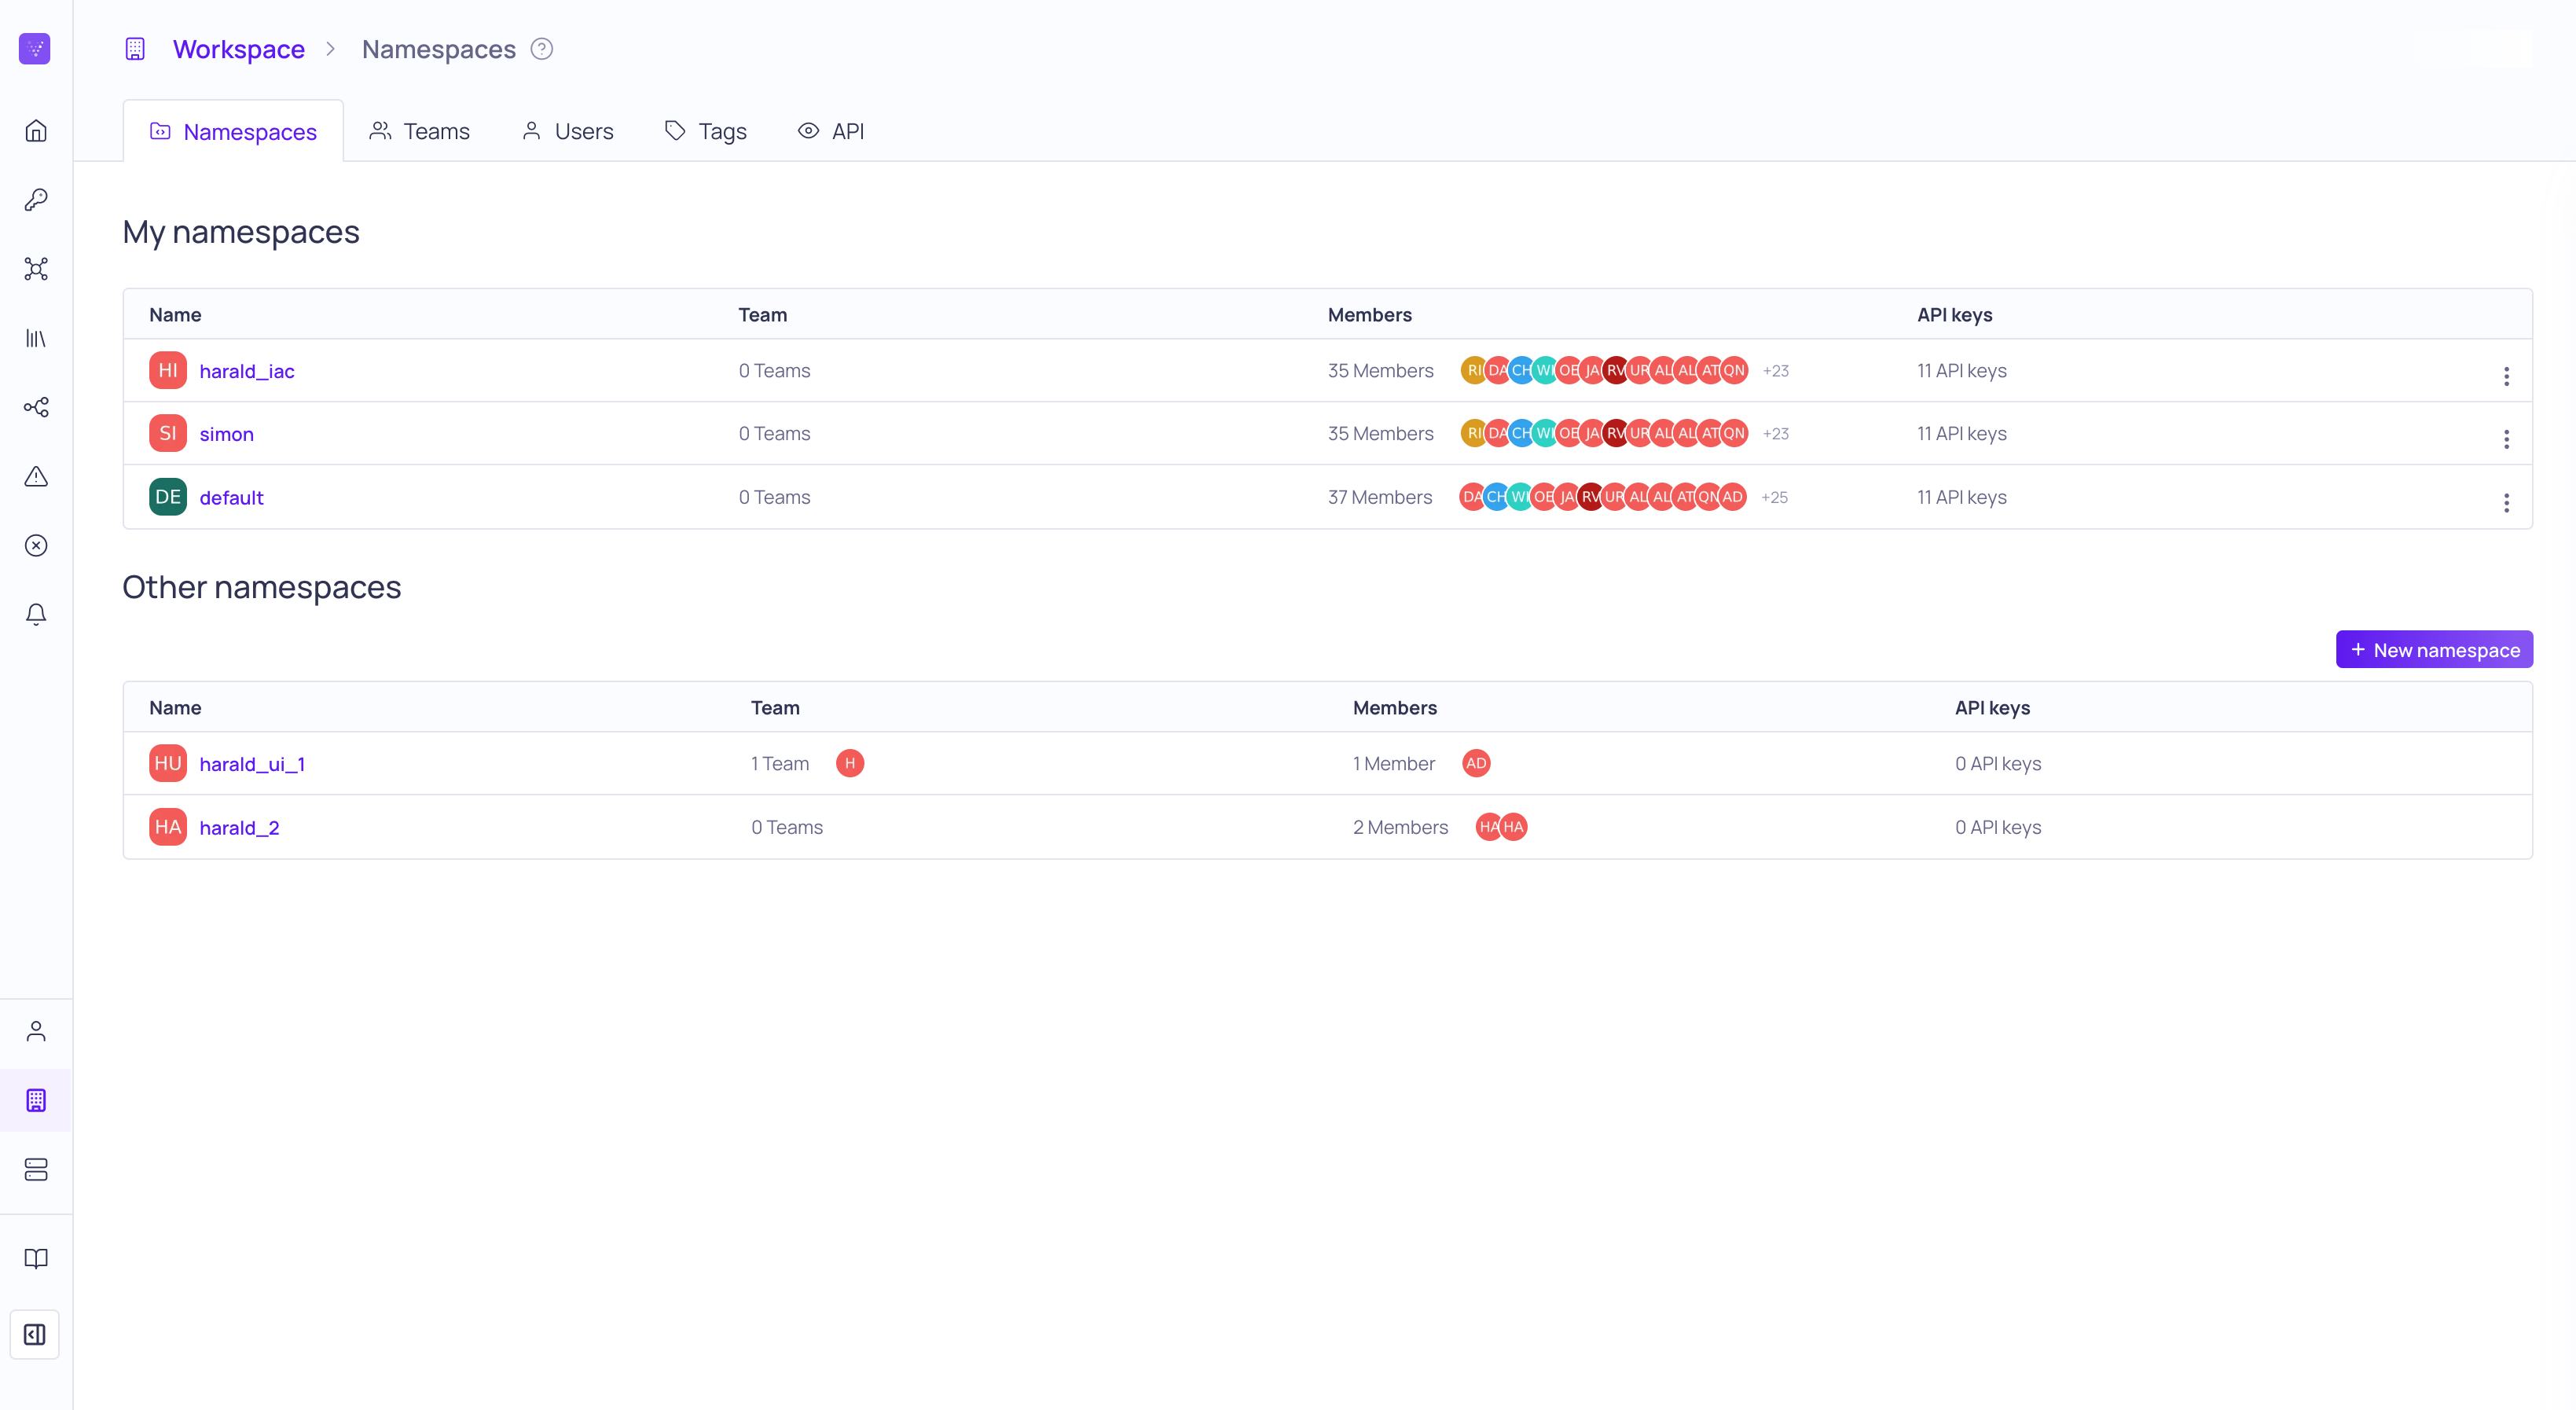Switch to the Tags tab
This screenshot has height=1410, width=2576.
706,131
